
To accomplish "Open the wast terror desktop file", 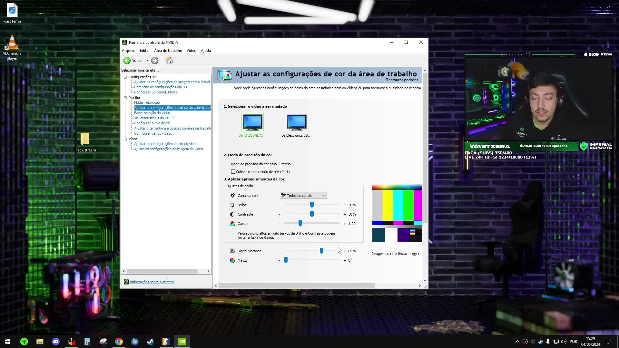I will point(12,13).
